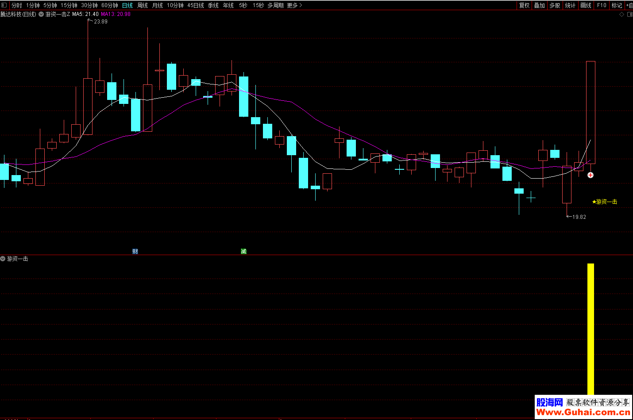Open the Guhai.com.cn watermark link
The width and height of the screenshot is (633, 420).
(583, 412)
